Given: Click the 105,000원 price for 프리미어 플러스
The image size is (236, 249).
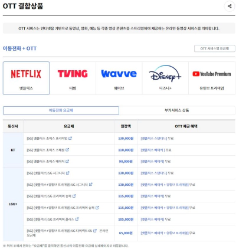Looking at the screenshot, I should tap(126, 219).
